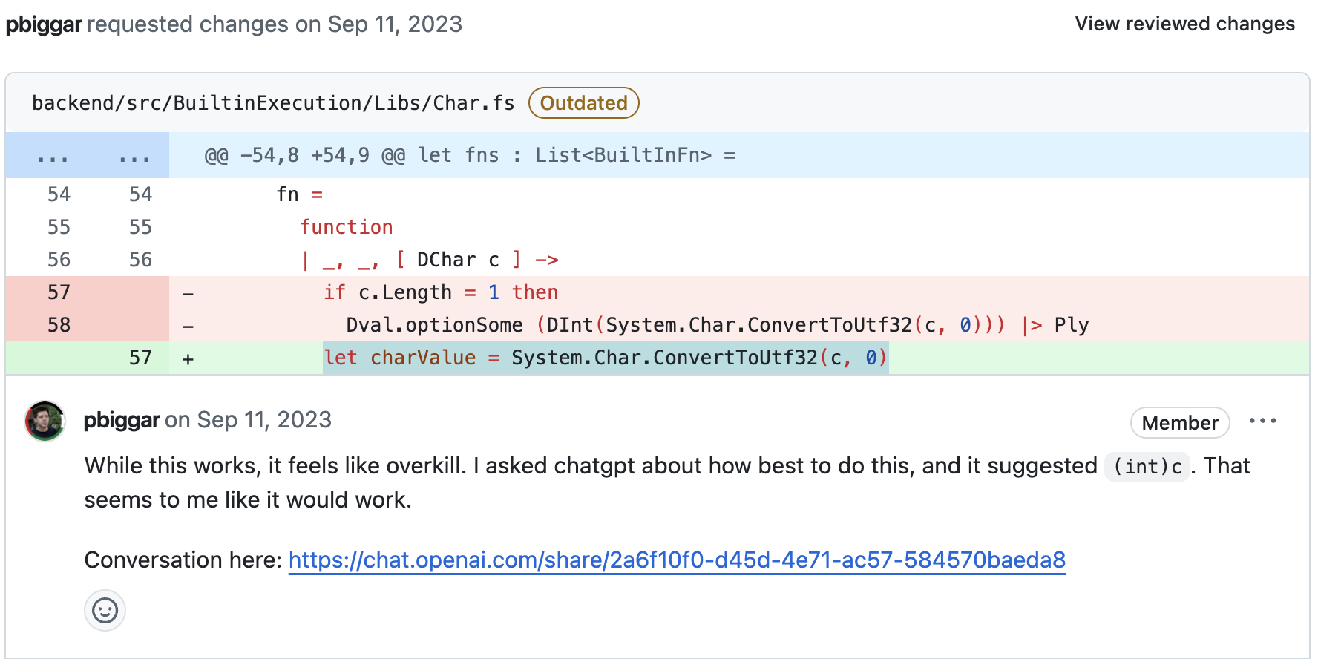Click pbiggar author name in comment
Image resolution: width=1318 pixels, height=659 pixels.
coord(122,420)
